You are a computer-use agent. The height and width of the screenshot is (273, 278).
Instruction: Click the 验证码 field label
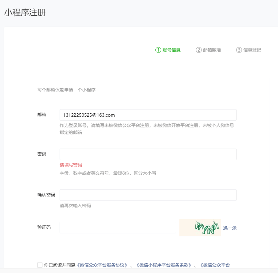pos(44,227)
